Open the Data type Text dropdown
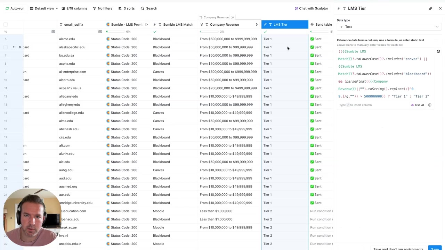Screen dimensions: 445x250 pos(389,27)
